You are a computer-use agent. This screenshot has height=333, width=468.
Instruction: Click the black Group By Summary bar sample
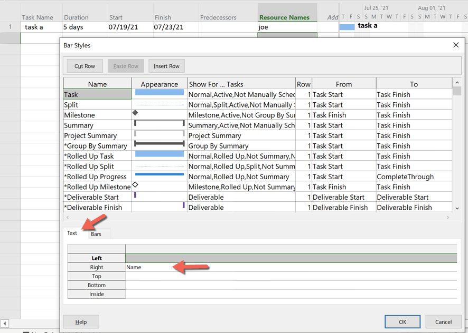158,145
